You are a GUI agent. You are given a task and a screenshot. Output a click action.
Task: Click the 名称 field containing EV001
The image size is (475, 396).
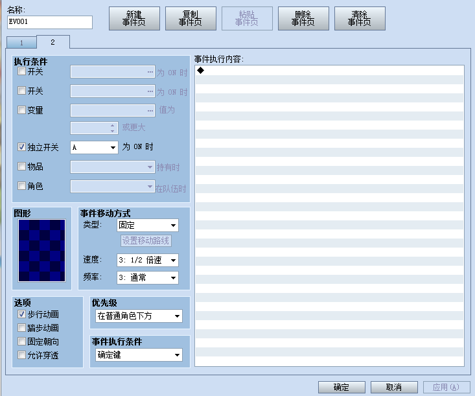click(x=50, y=22)
